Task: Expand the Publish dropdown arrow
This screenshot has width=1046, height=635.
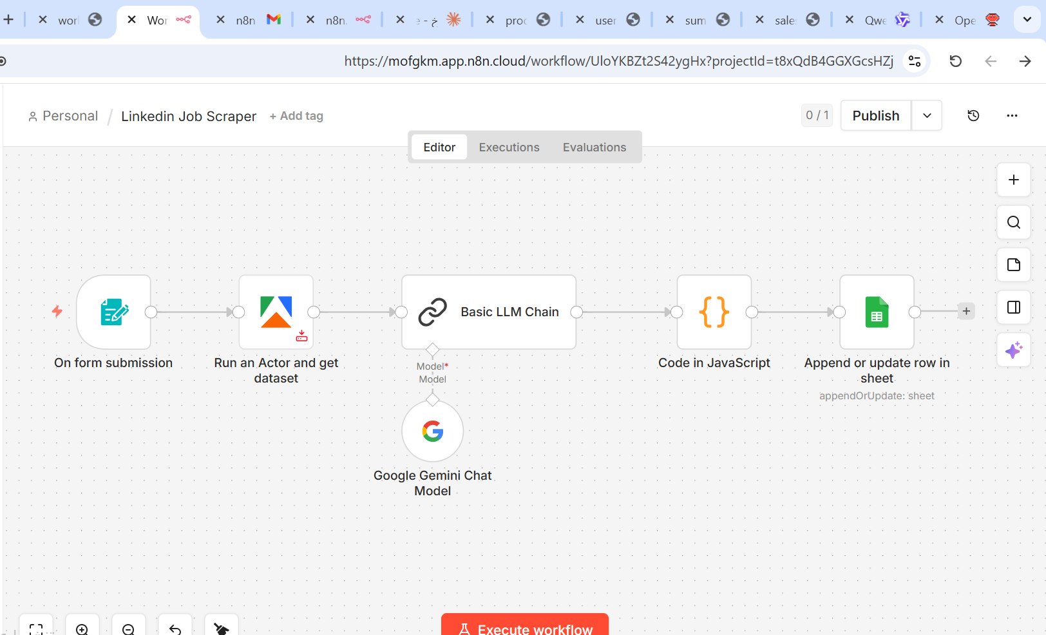Action: point(927,116)
